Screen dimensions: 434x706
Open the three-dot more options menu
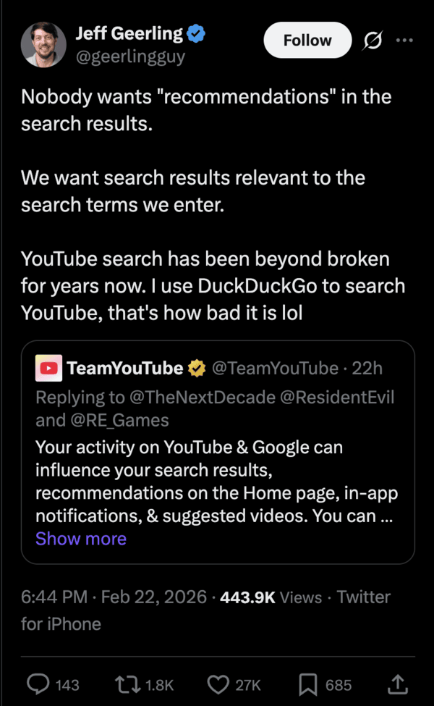(x=404, y=41)
